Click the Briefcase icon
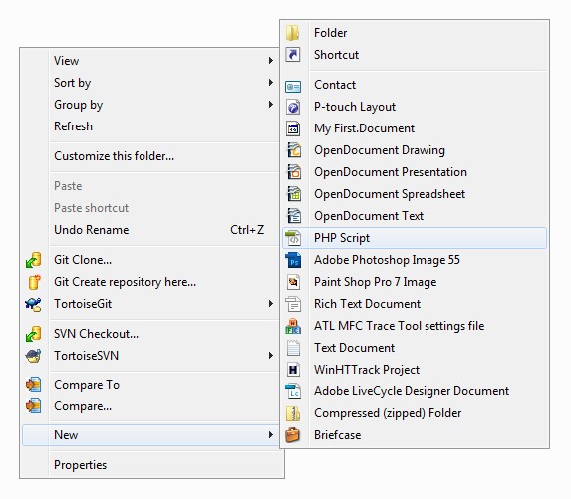This screenshot has width=571, height=499. [292, 435]
